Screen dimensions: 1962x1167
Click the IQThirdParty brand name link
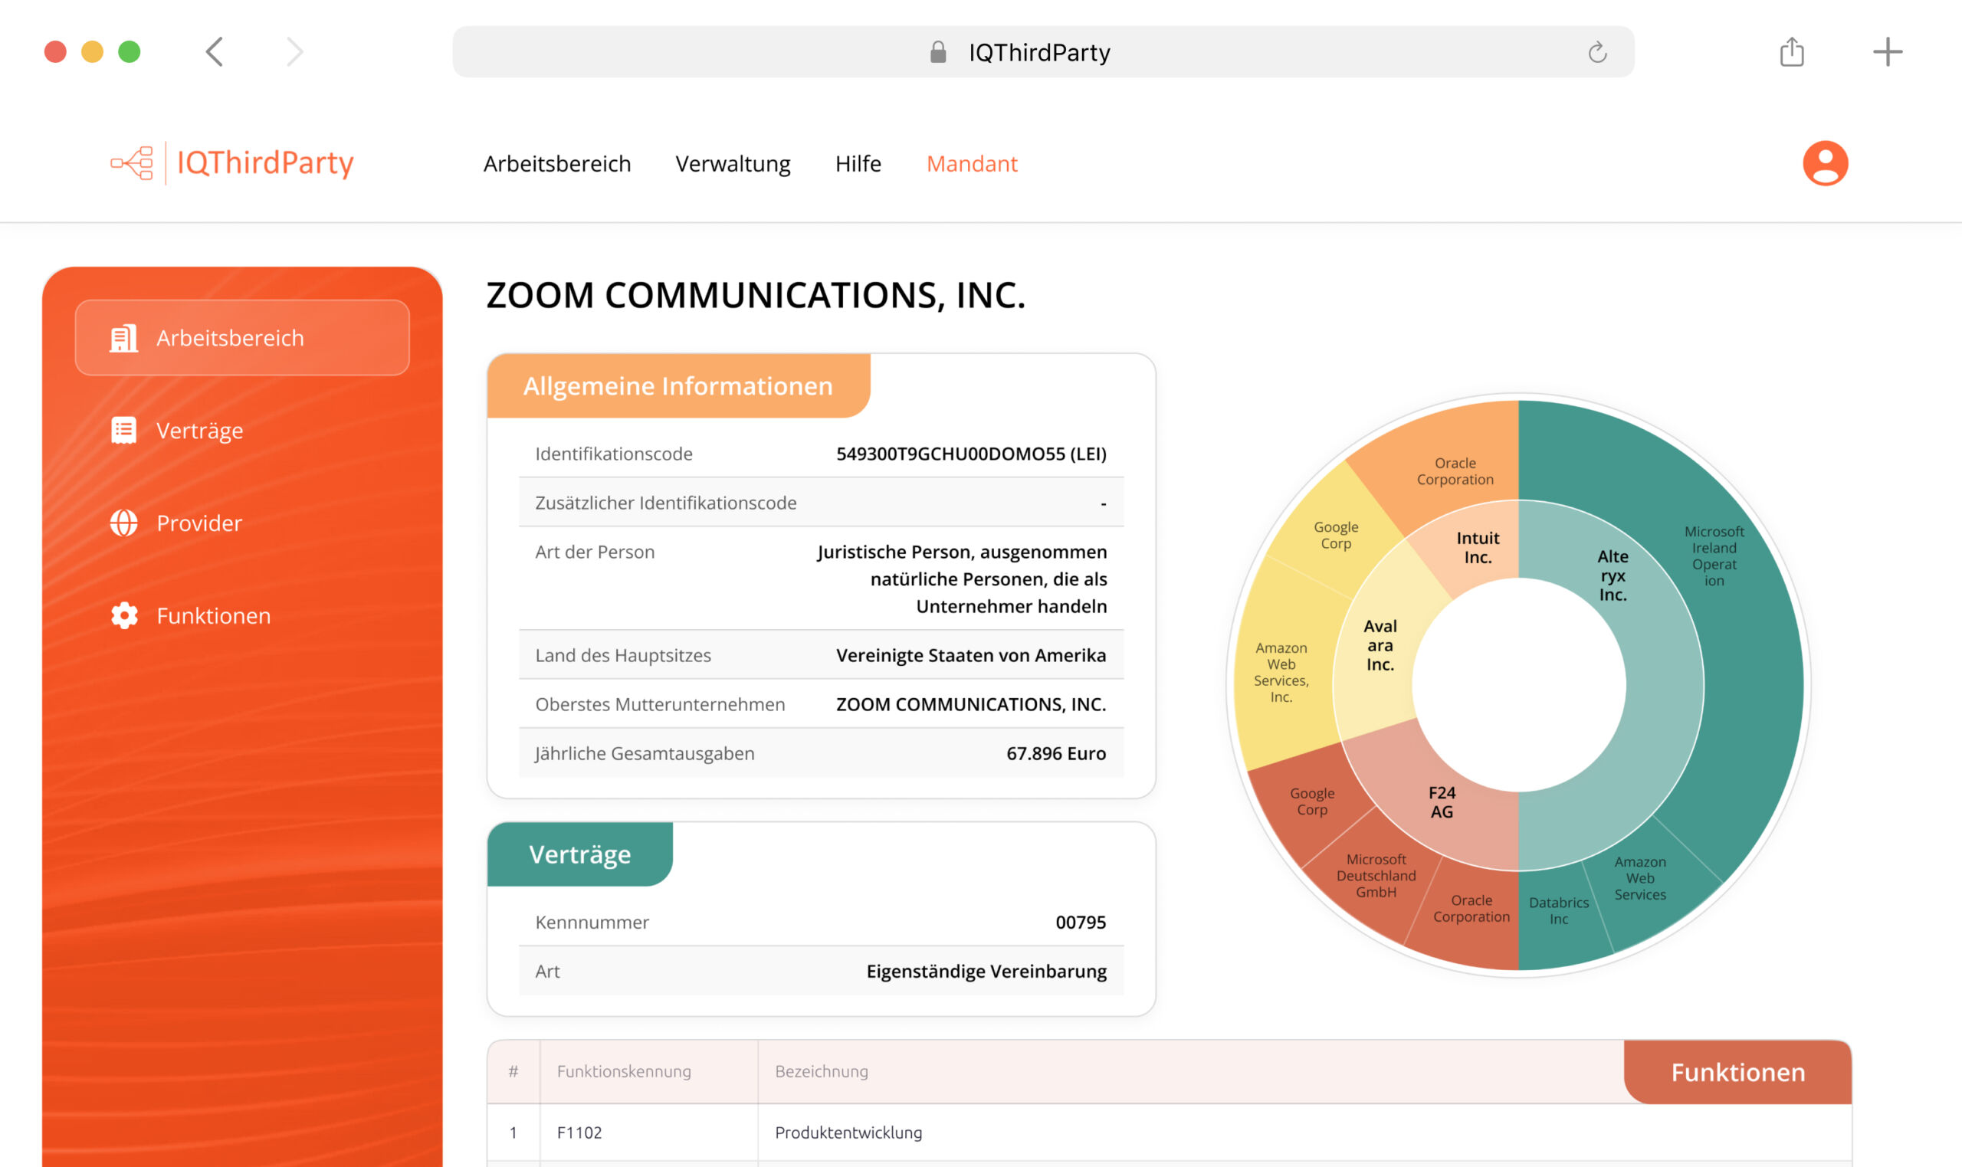[265, 162]
